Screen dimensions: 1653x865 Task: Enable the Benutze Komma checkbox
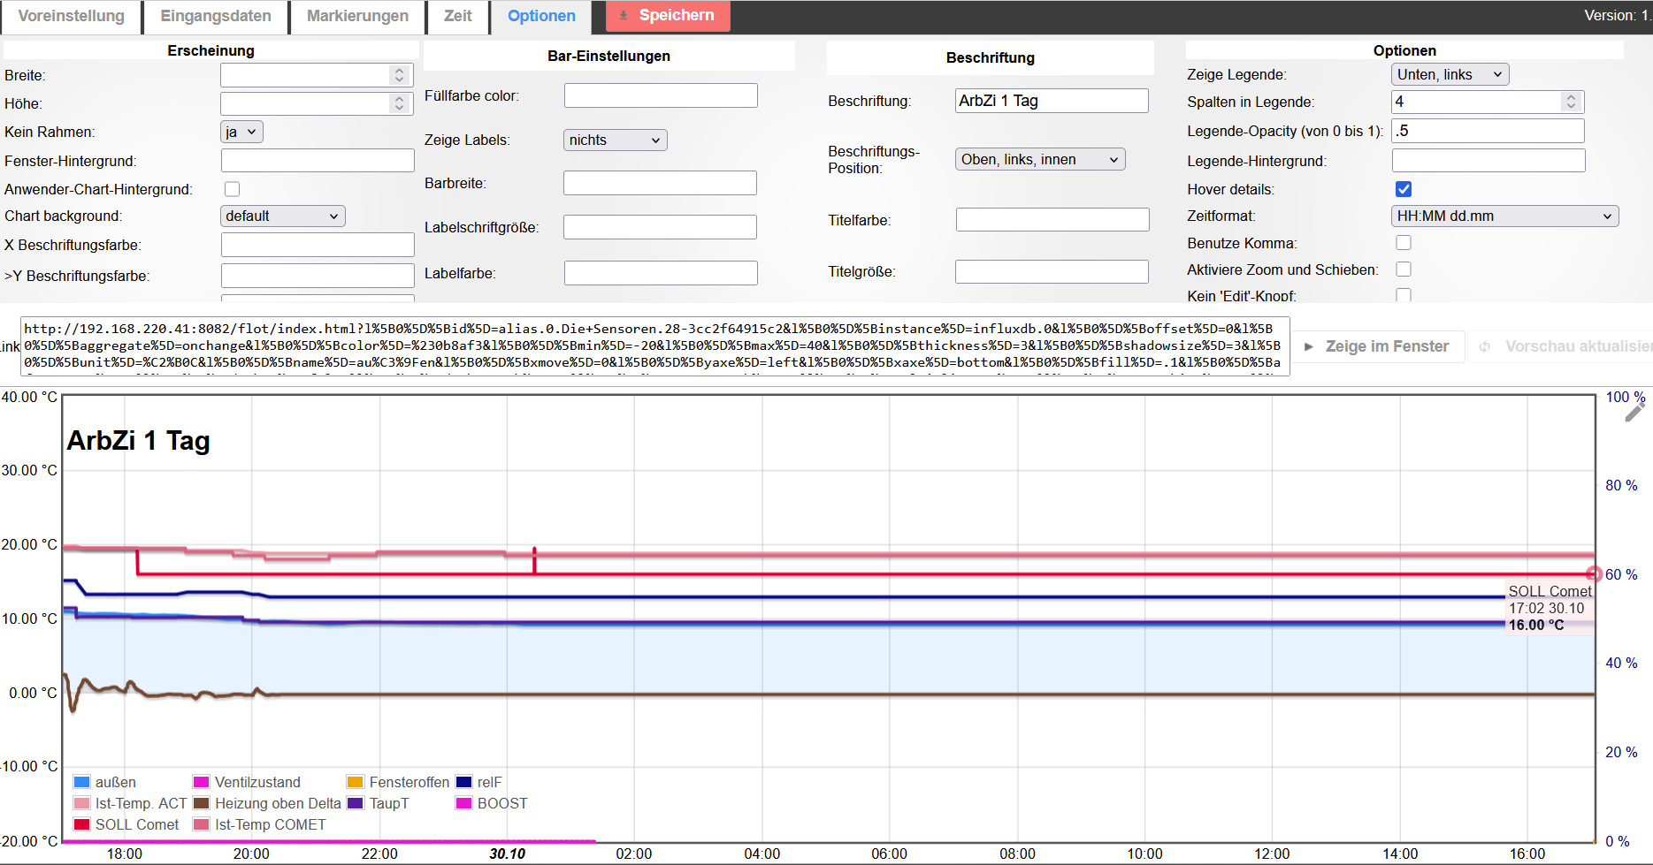(x=1404, y=243)
